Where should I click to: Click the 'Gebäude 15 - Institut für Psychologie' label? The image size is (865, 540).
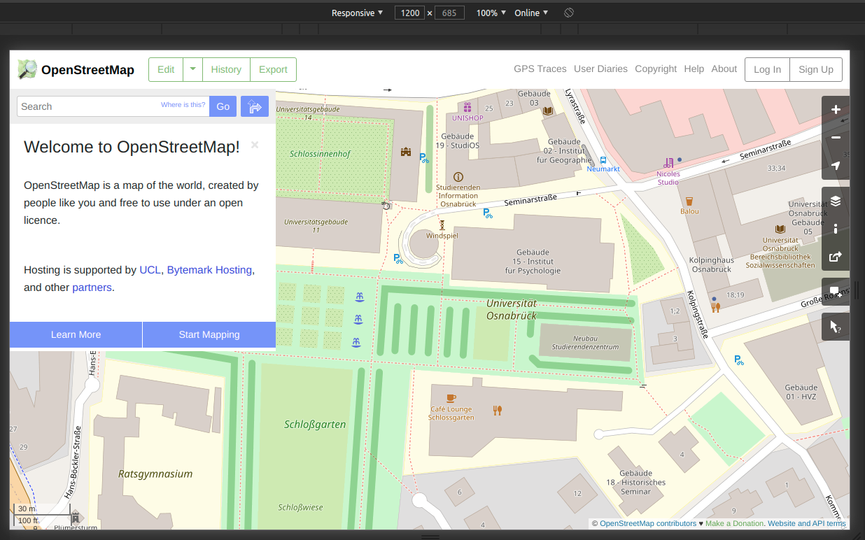[x=533, y=261]
